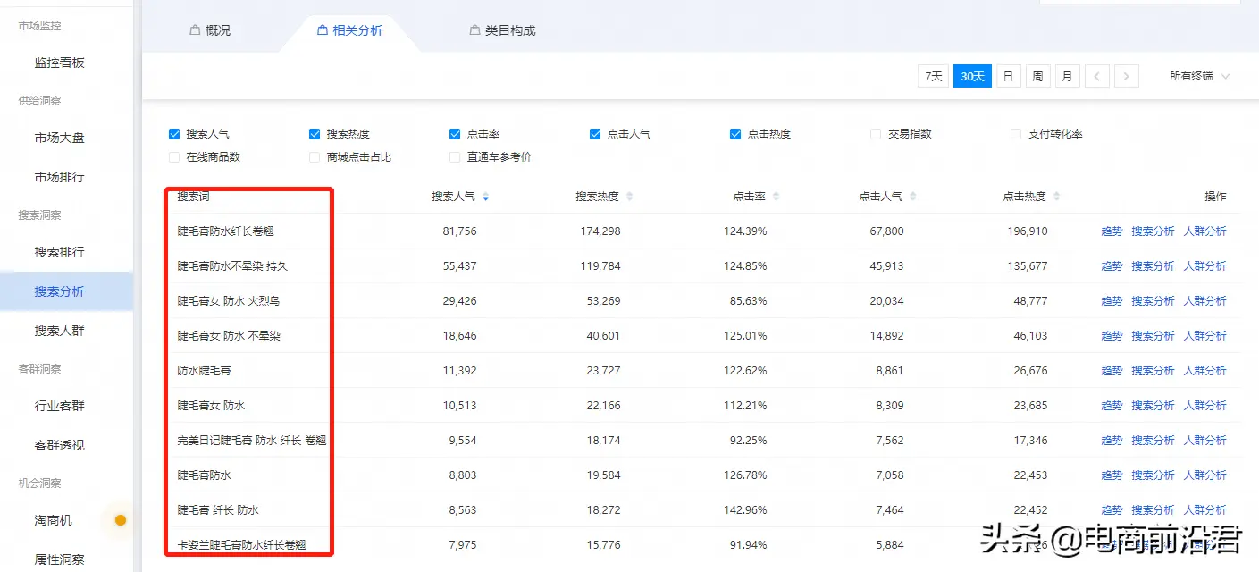Open 趋势 for 睫毛膏女 防水 不晕染
This screenshot has width=1259, height=572.
[x=1112, y=336]
